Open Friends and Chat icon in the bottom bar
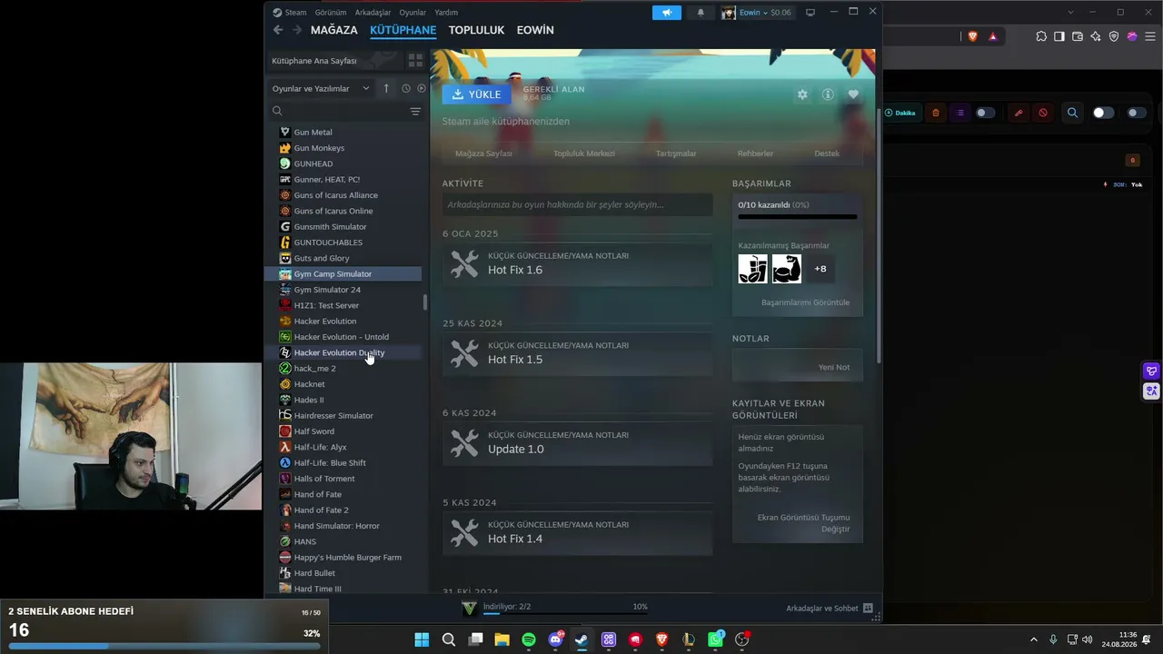The width and height of the screenshot is (1163, 654). [868, 608]
